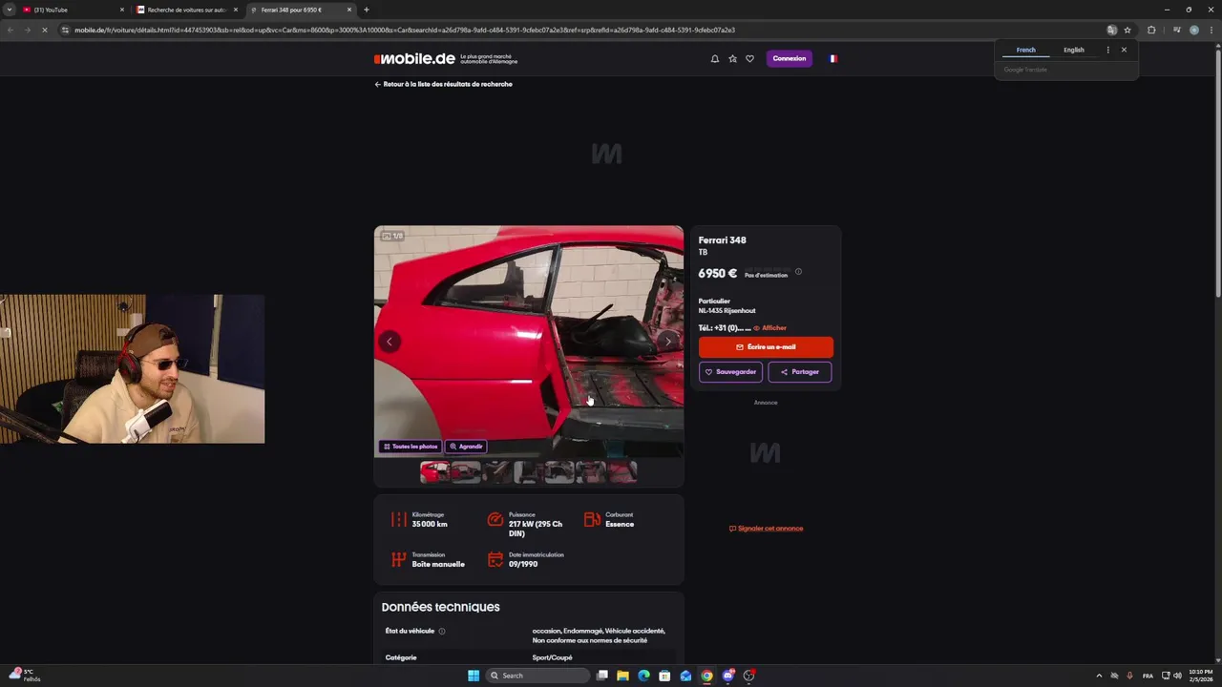This screenshot has width=1222, height=687.
Task: Open Task View on taskbar
Action: coord(602,676)
